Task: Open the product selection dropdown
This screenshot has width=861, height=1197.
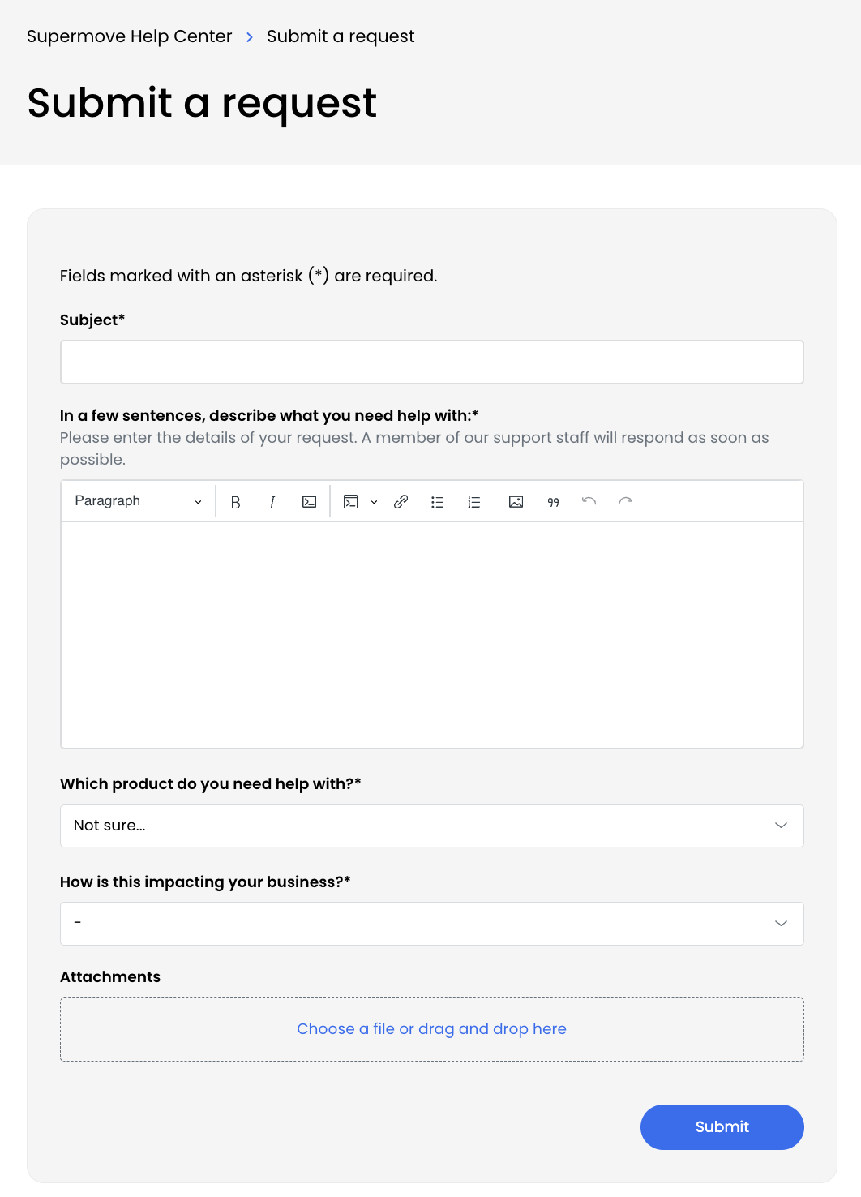Action: click(x=431, y=826)
